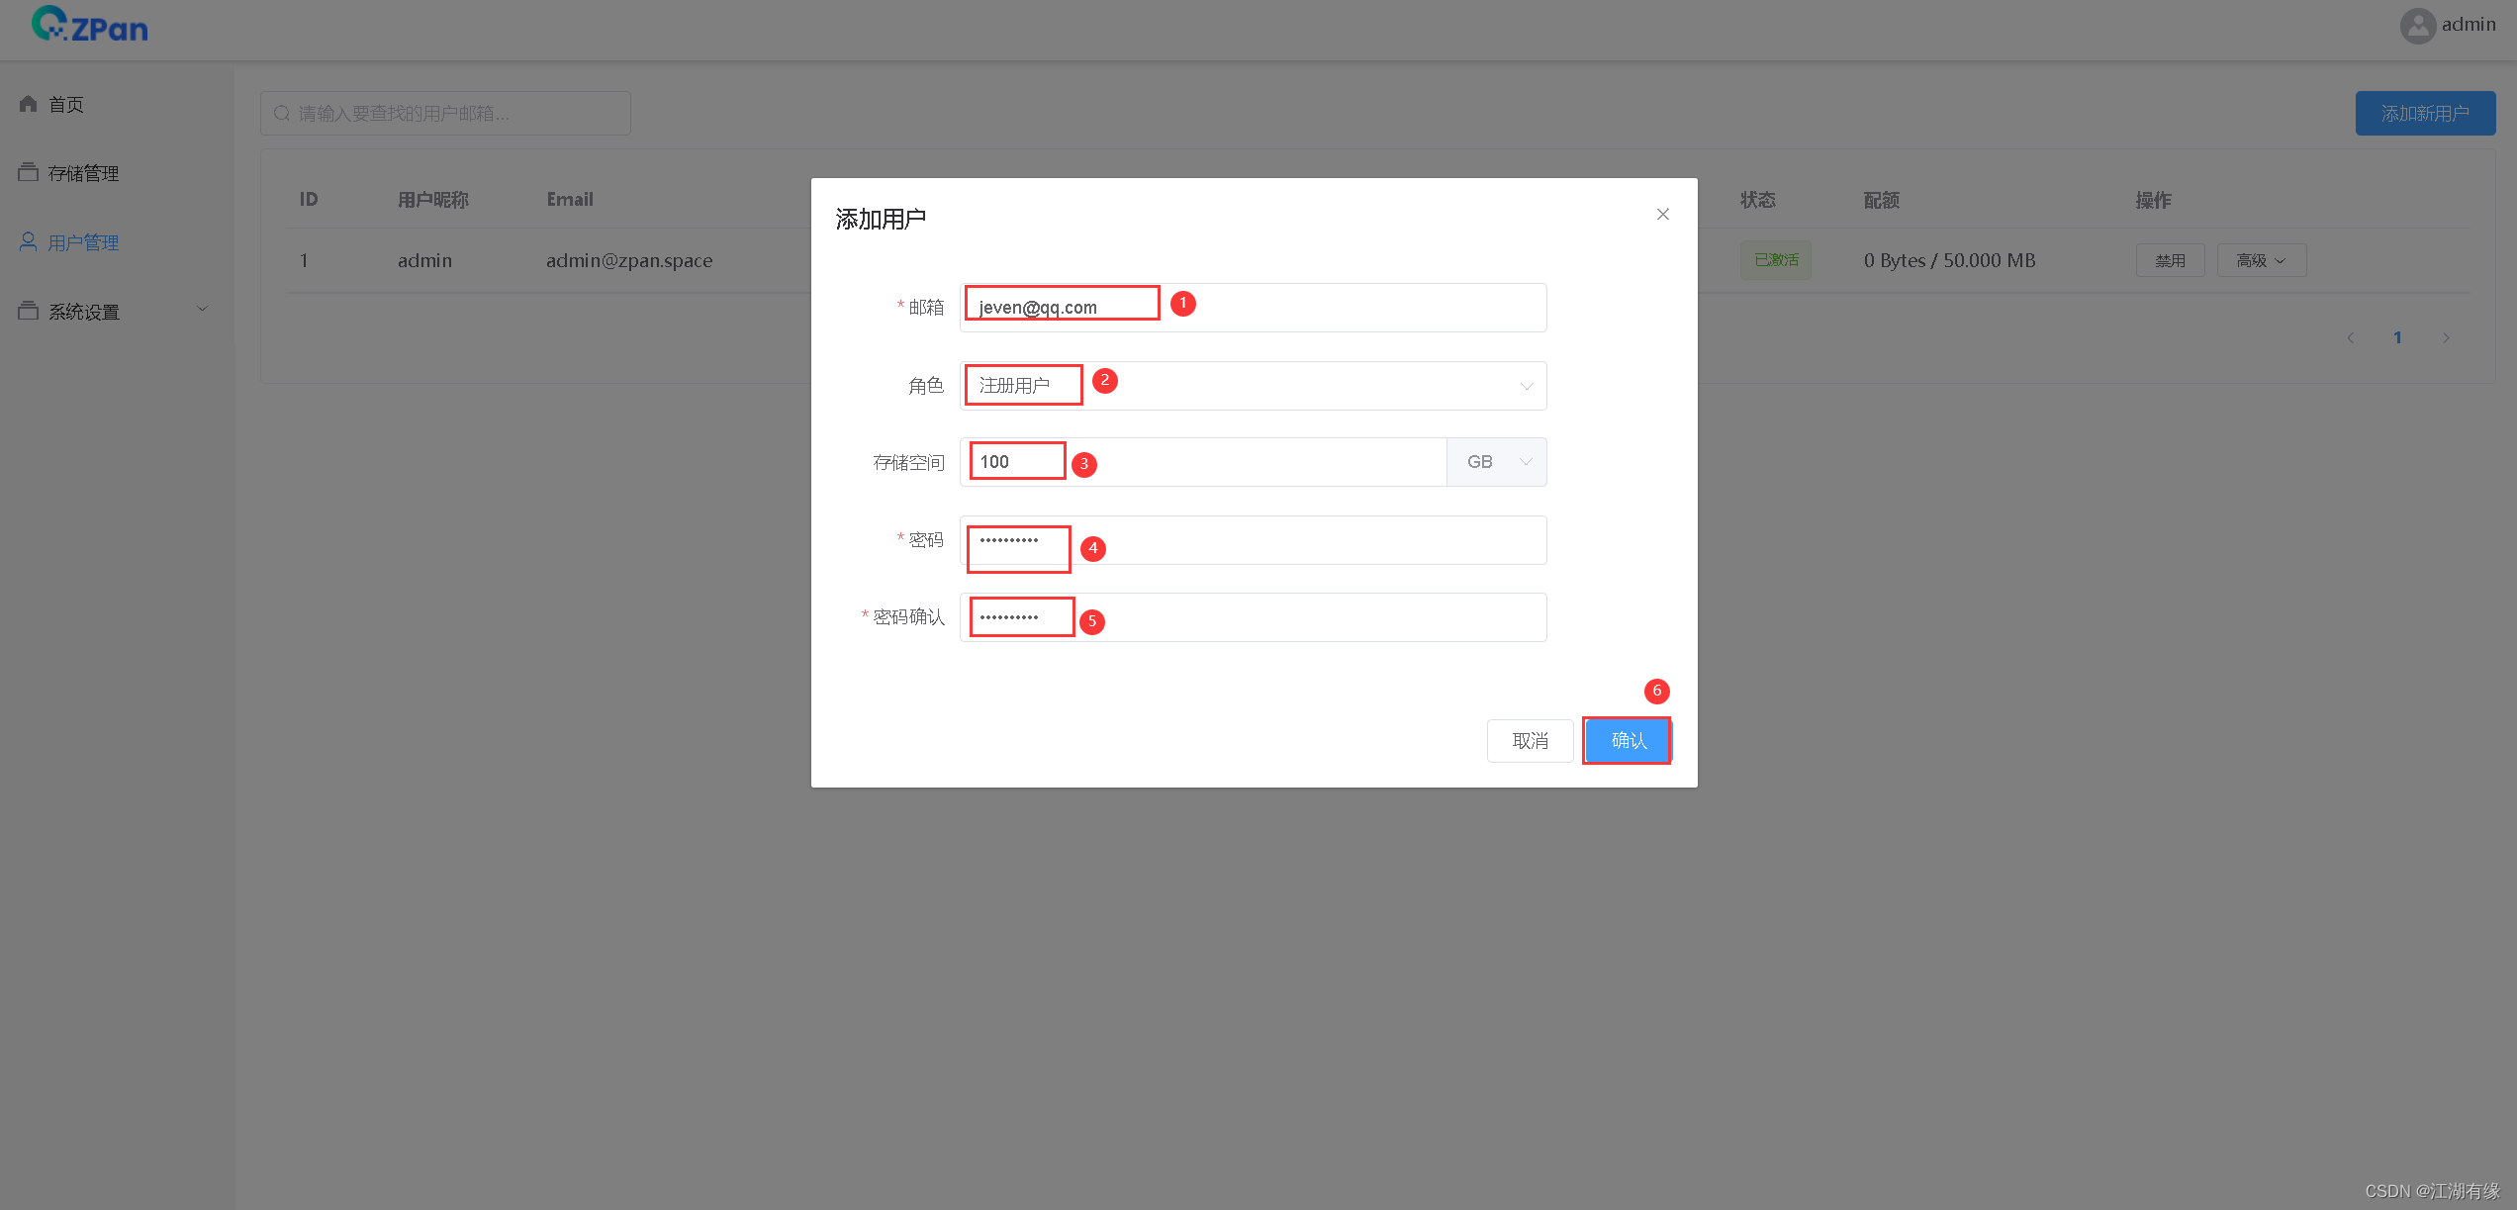
Task: Click the 配额 column header
Action: click(1881, 200)
